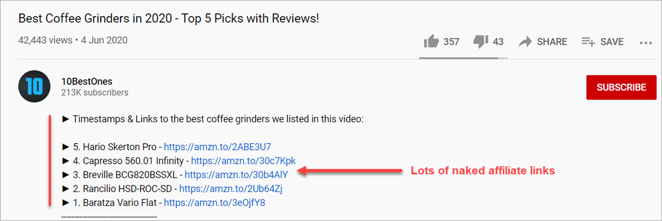Screen dimensions: 662x221
Task: Click the 213K subscribers text
Action: 95,93
